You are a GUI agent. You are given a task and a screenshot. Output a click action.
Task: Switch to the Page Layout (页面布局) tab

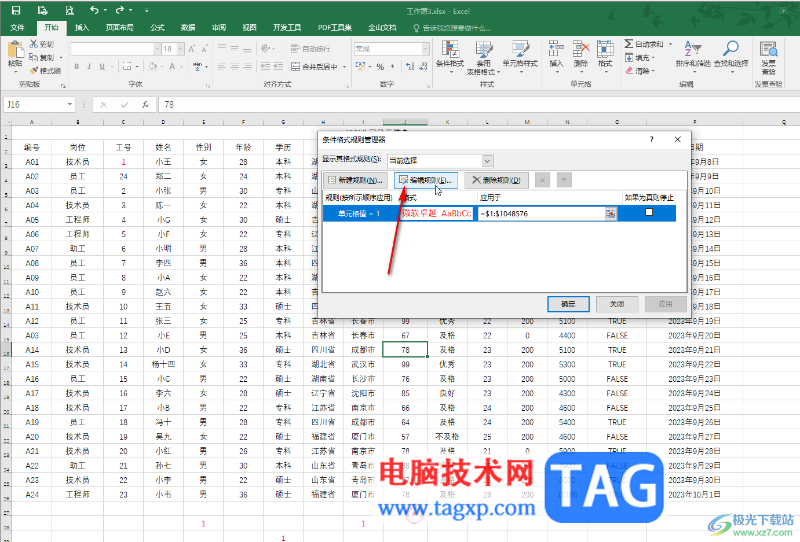120,27
